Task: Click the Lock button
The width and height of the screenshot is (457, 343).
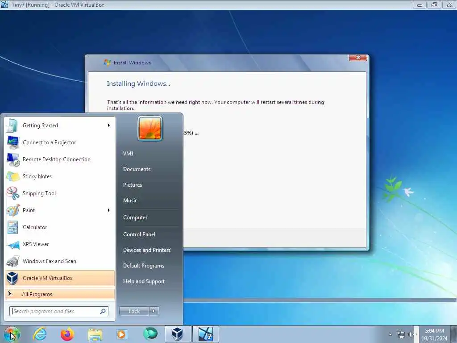Action: [134, 311]
